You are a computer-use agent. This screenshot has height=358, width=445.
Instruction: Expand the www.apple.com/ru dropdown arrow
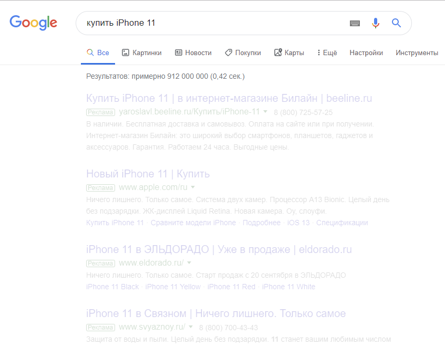[x=193, y=187]
